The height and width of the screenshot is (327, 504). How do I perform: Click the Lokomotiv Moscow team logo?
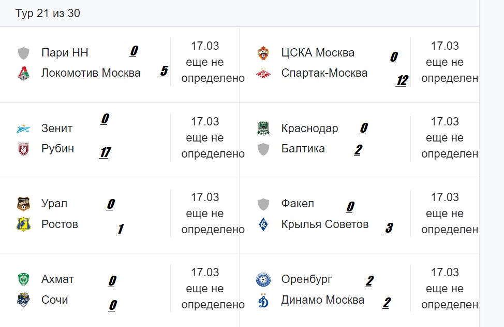tap(23, 74)
